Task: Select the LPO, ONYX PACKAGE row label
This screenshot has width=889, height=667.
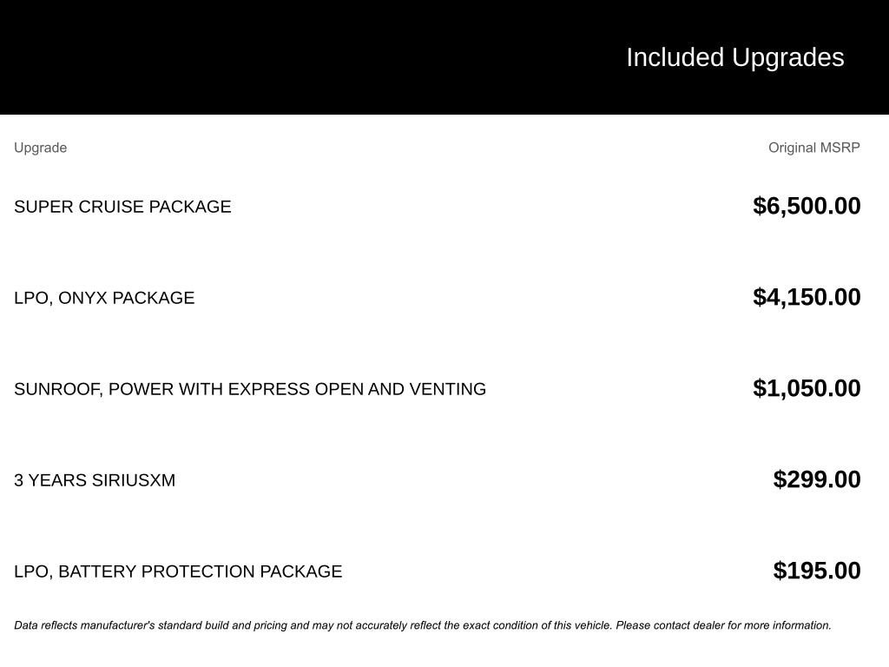Action: click(104, 298)
